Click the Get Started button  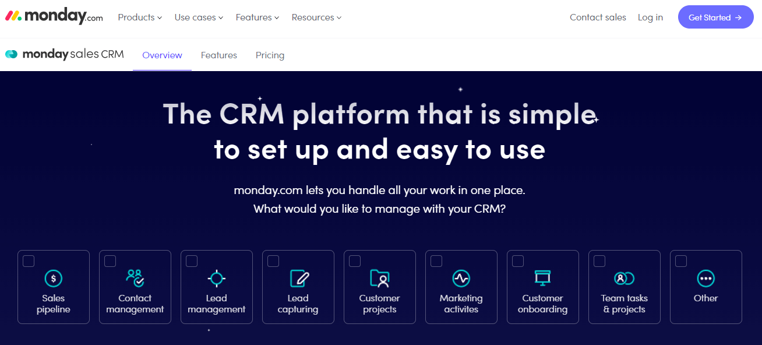pyautogui.click(x=715, y=17)
